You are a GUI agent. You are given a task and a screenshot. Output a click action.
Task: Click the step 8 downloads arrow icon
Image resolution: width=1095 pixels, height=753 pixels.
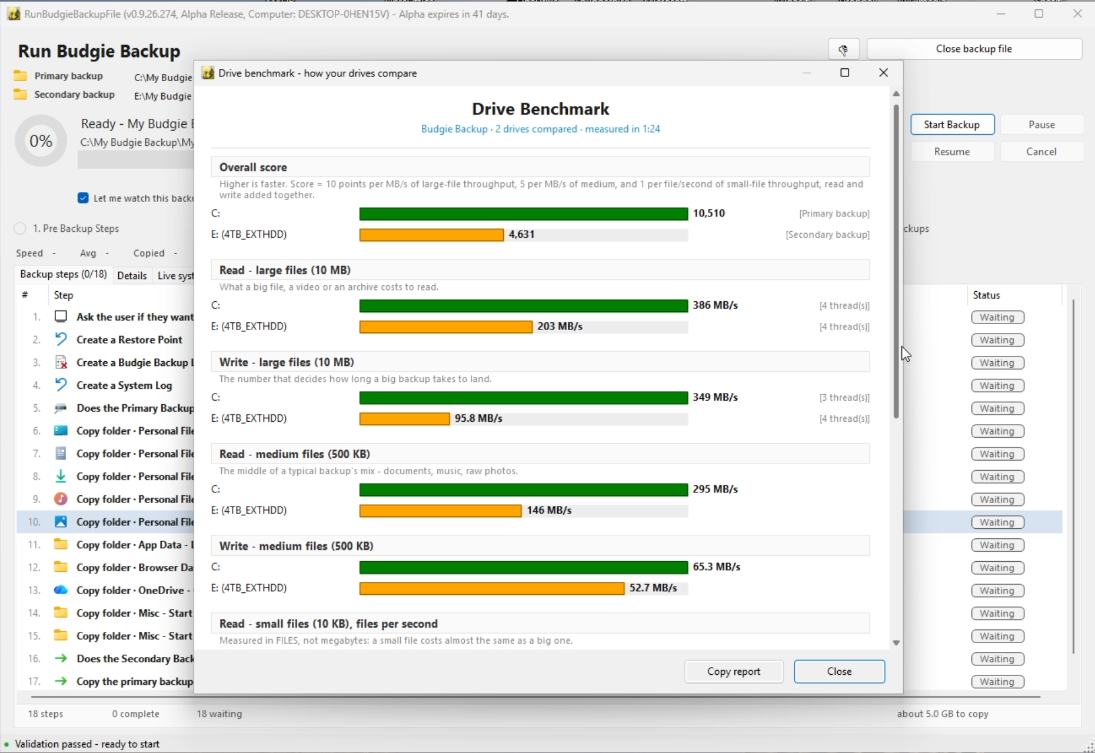[x=61, y=477]
